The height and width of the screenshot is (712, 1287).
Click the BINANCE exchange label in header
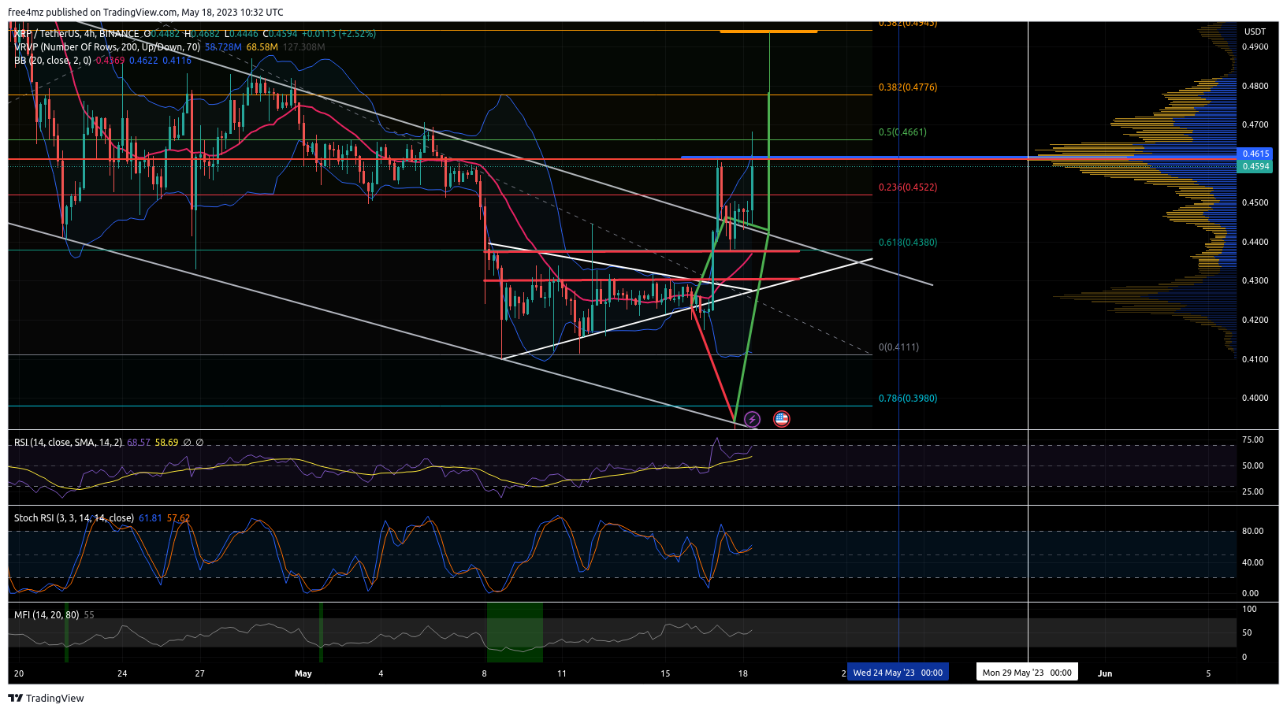coord(119,34)
